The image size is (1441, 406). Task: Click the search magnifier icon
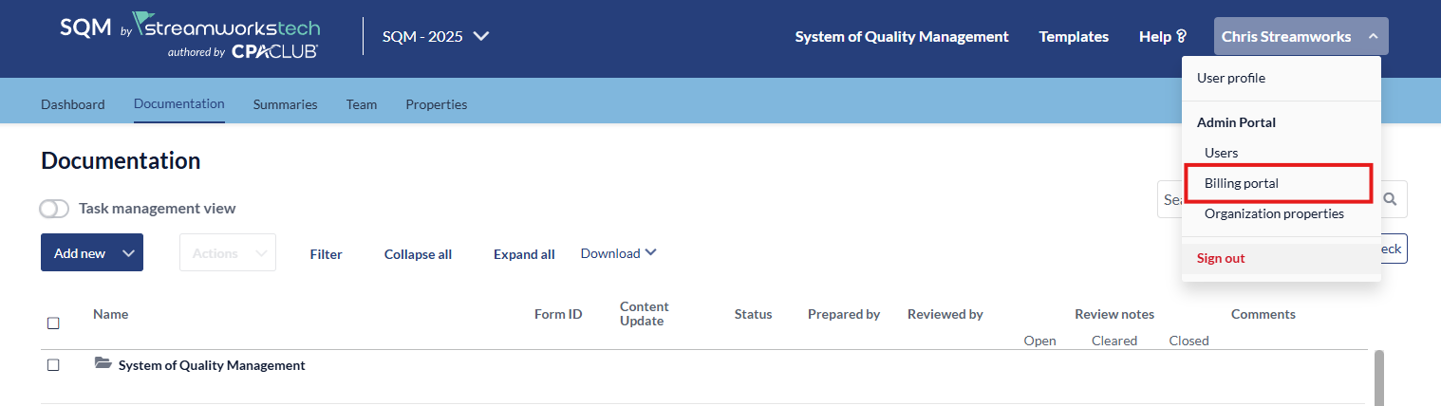click(1391, 199)
